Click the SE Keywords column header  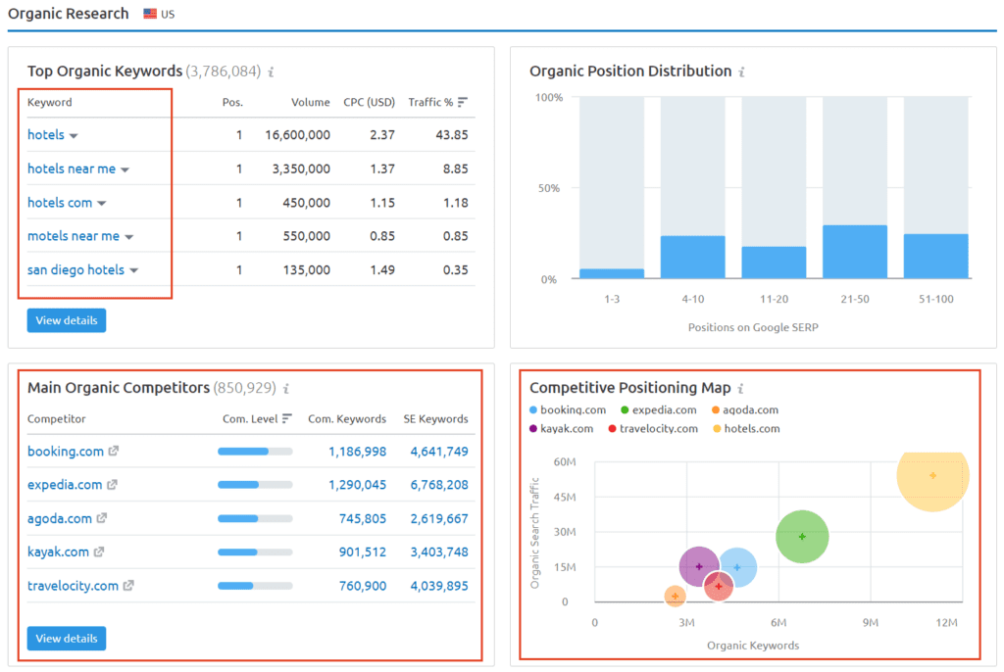pos(435,419)
